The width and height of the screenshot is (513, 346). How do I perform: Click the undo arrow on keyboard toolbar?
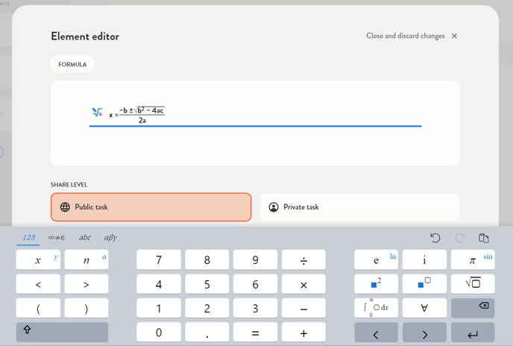click(435, 238)
